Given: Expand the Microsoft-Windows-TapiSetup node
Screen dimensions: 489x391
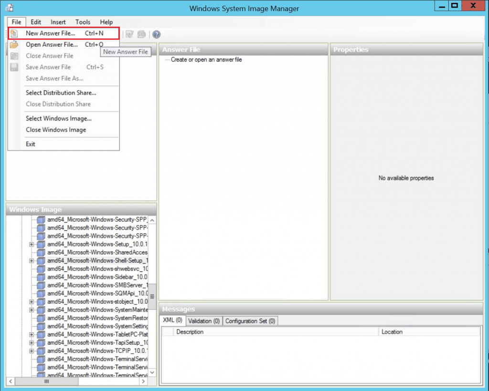Looking at the screenshot, I should coord(32,343).
